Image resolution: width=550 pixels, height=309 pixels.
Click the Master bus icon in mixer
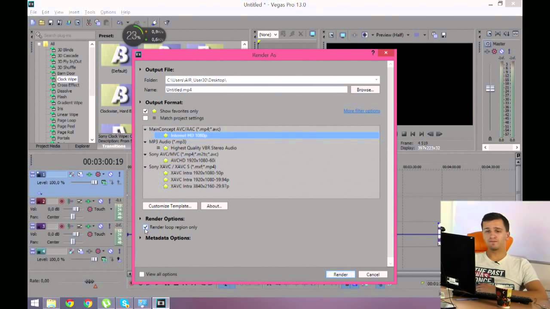click(x=488, y=44)
